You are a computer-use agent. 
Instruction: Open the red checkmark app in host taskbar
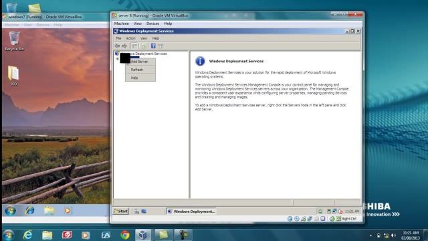67,235
